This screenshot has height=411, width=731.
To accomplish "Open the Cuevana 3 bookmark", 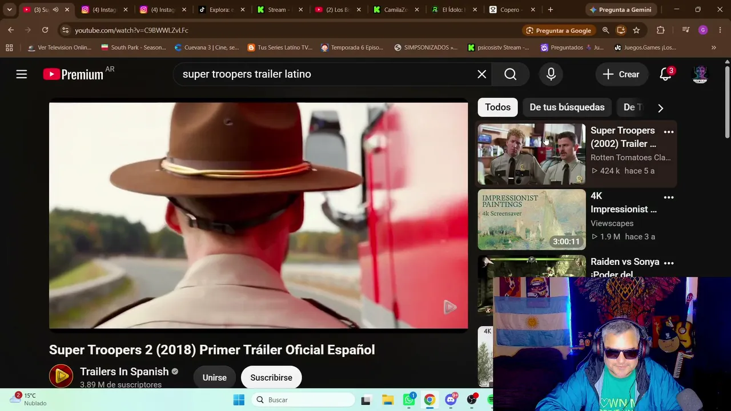I will 207,47.
